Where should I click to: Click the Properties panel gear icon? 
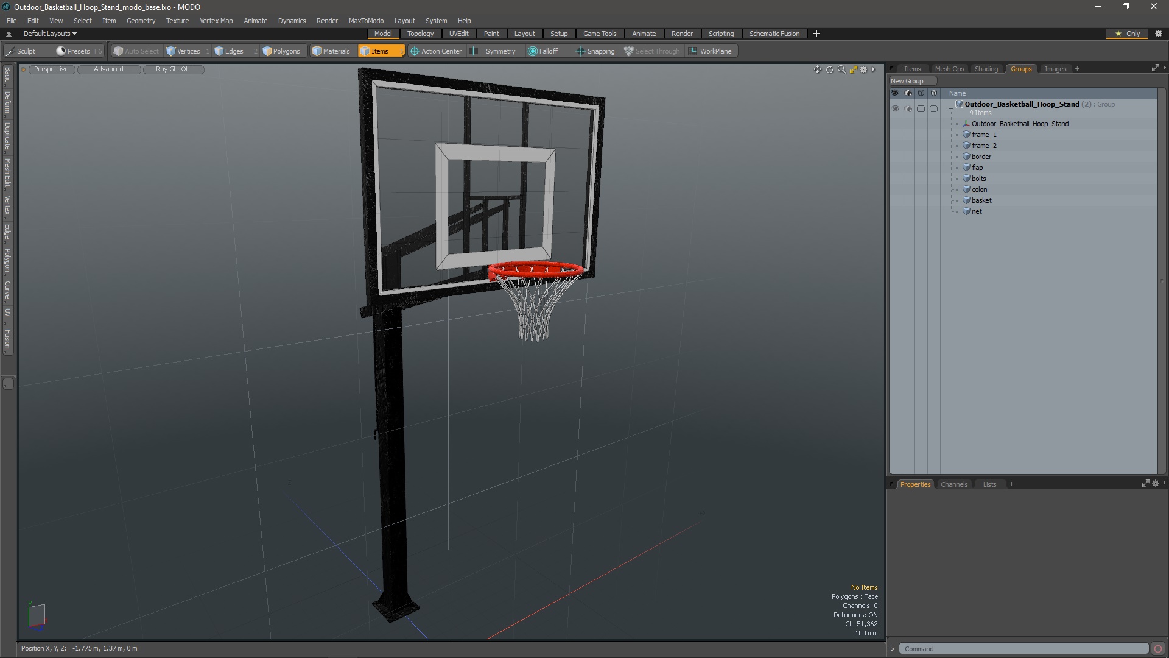pyautogui.click(x=1156, y=483)
